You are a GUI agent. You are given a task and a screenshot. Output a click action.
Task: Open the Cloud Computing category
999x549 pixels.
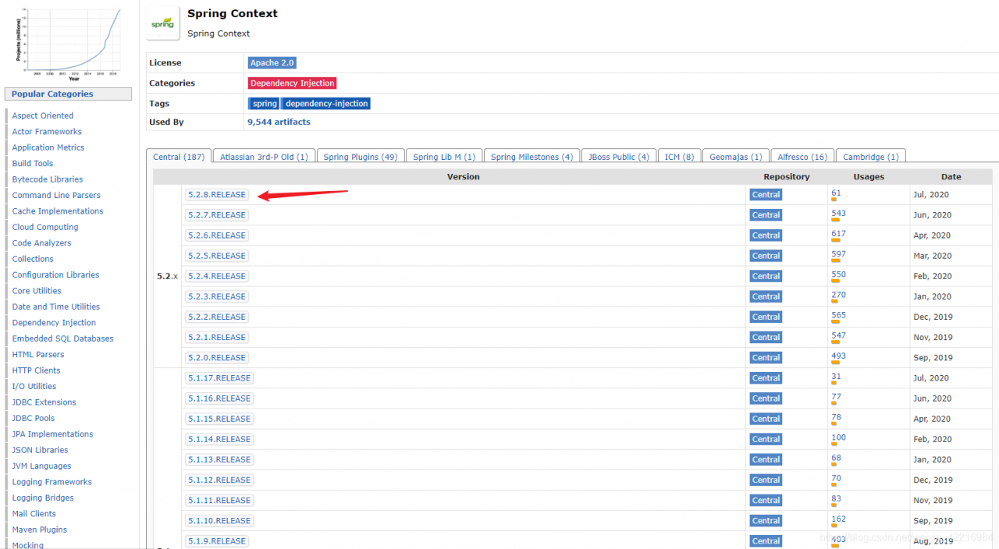[x=45, y=227]
